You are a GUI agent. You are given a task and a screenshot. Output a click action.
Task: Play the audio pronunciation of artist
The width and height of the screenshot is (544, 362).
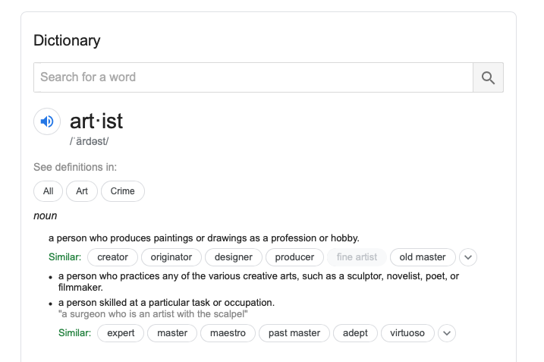[47, 121]
